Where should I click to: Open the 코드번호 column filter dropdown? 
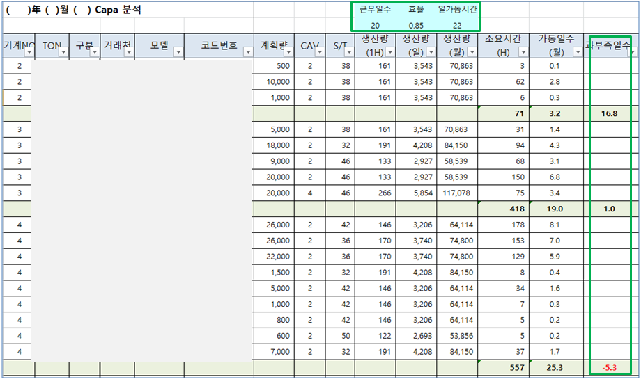click(x=248, y=52)
